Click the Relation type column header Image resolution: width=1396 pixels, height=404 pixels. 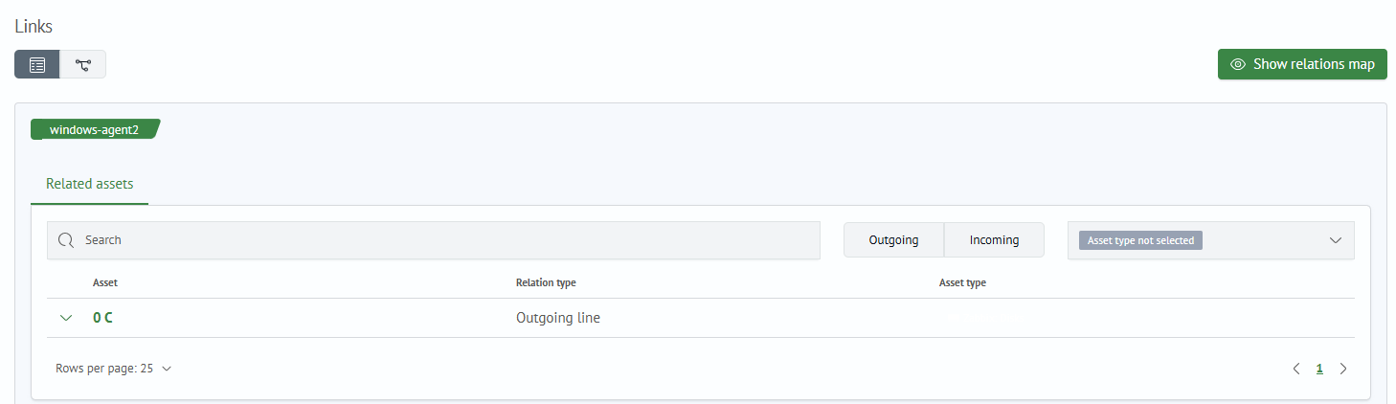[546, 282]
